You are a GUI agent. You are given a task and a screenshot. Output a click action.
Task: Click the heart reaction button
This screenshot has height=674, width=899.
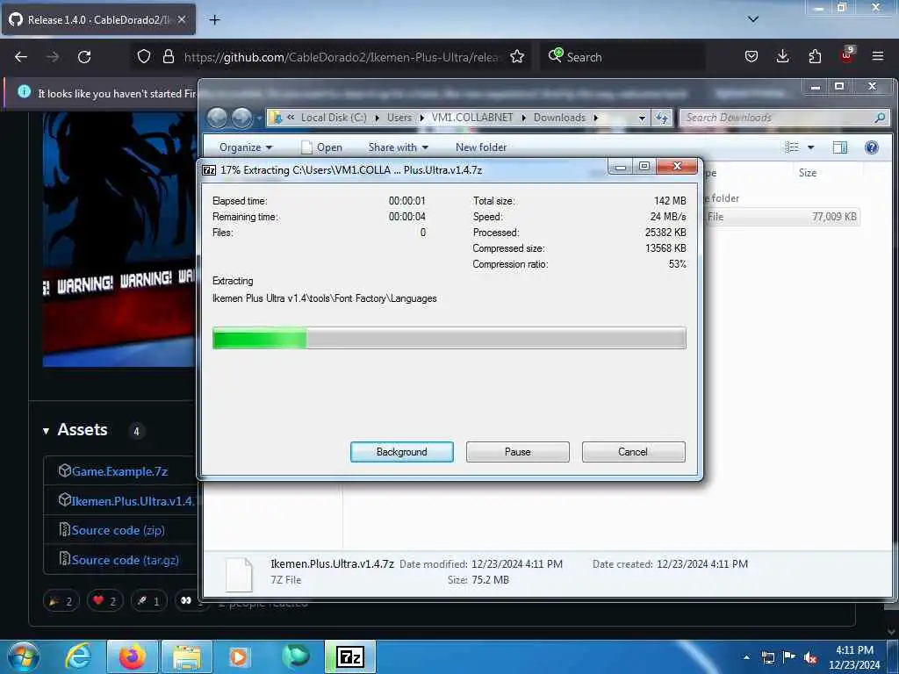pyautogui.click(x=105, y=600)
